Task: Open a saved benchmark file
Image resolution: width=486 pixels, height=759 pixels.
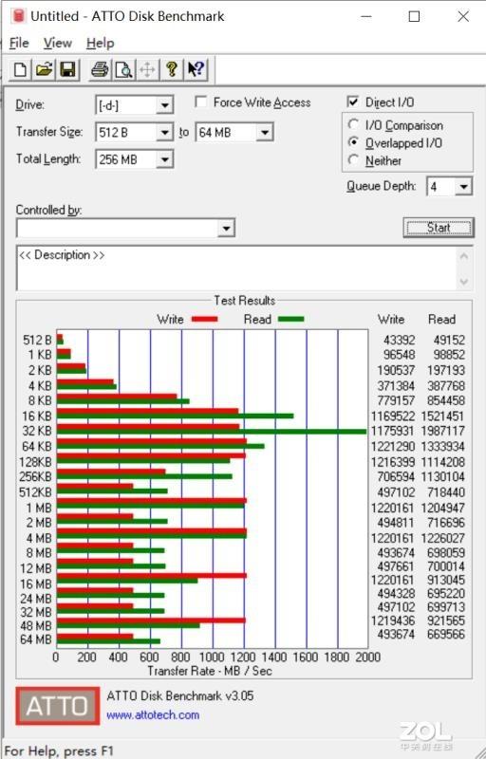Action: pyautogui.click(x=44, y=69)
